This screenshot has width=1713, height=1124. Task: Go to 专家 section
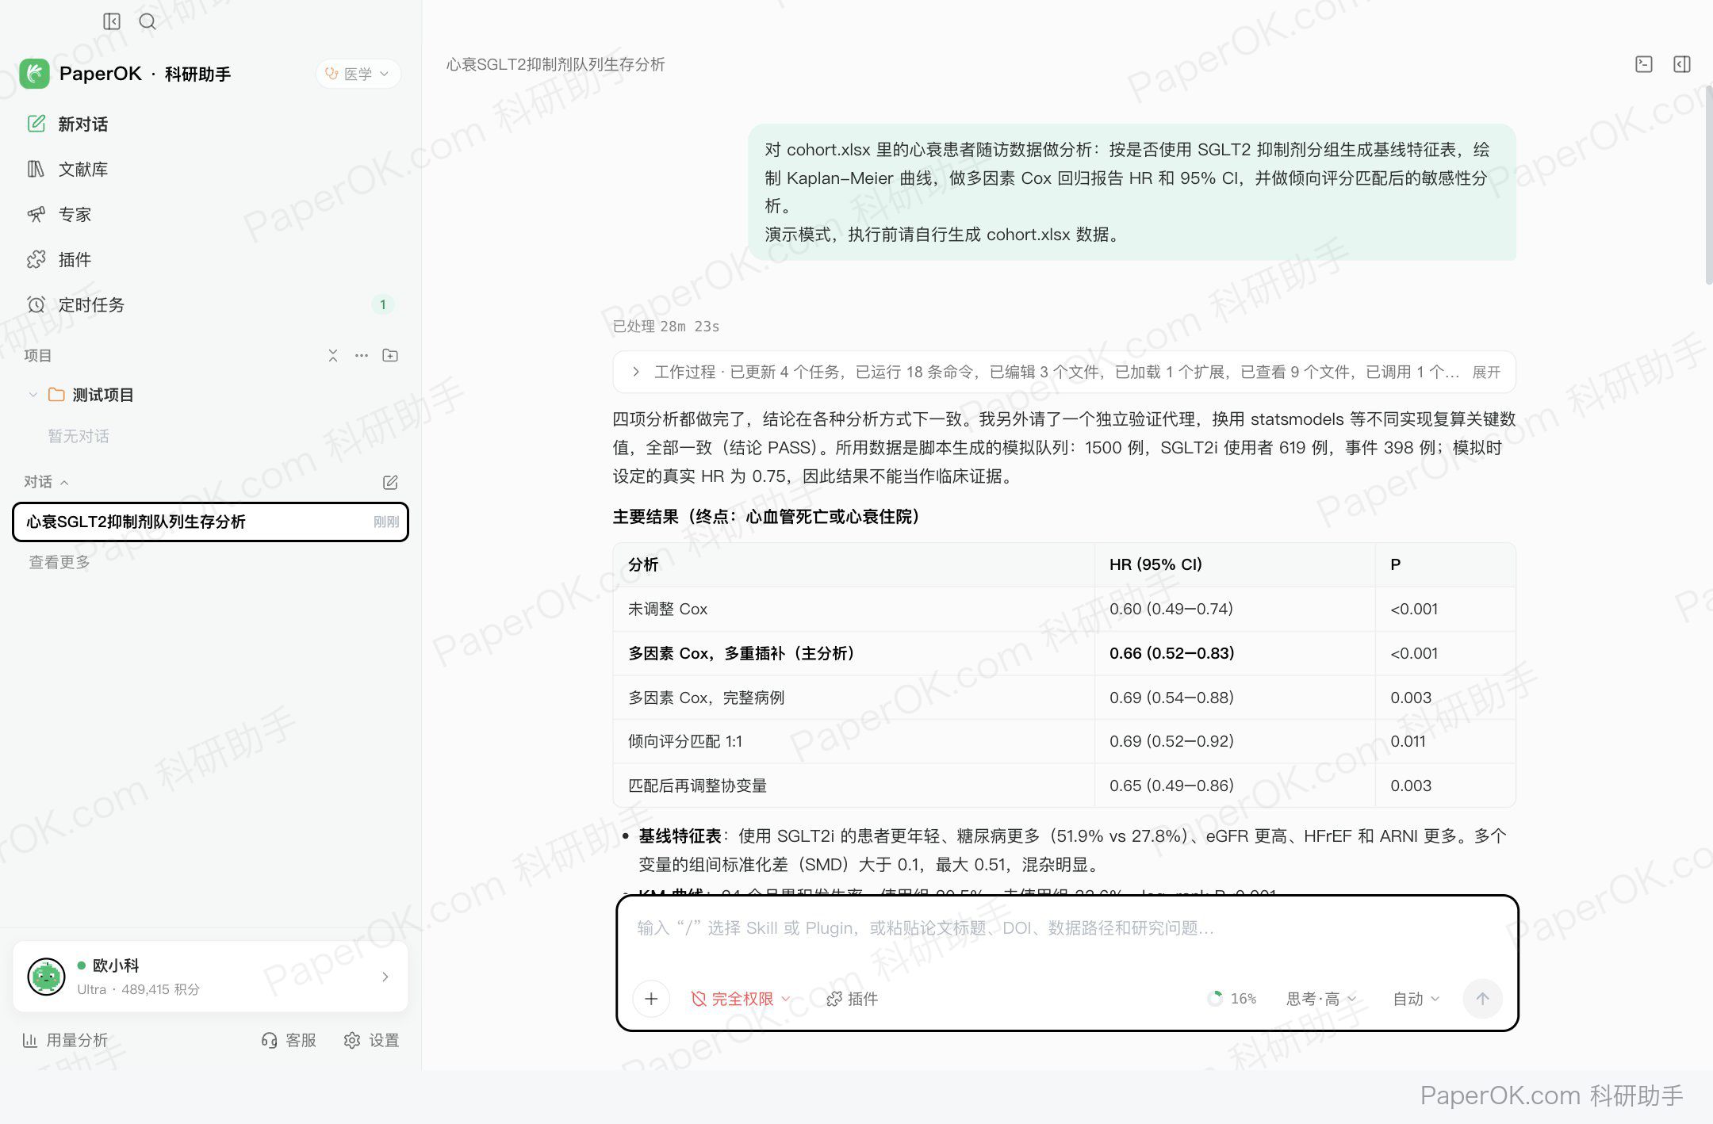click(x=210, y=214)
